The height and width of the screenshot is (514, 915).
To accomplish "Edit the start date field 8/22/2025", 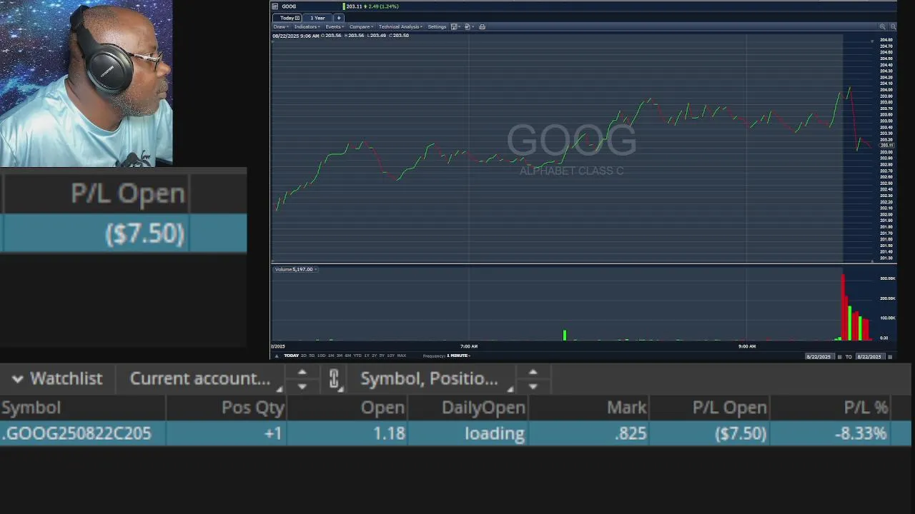I will click(x=819, y=357).
